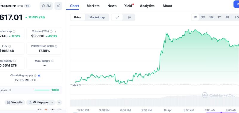Select the 7D time range
The height and width of the screenshot is (113, 239).
click(x=203, y=18)
